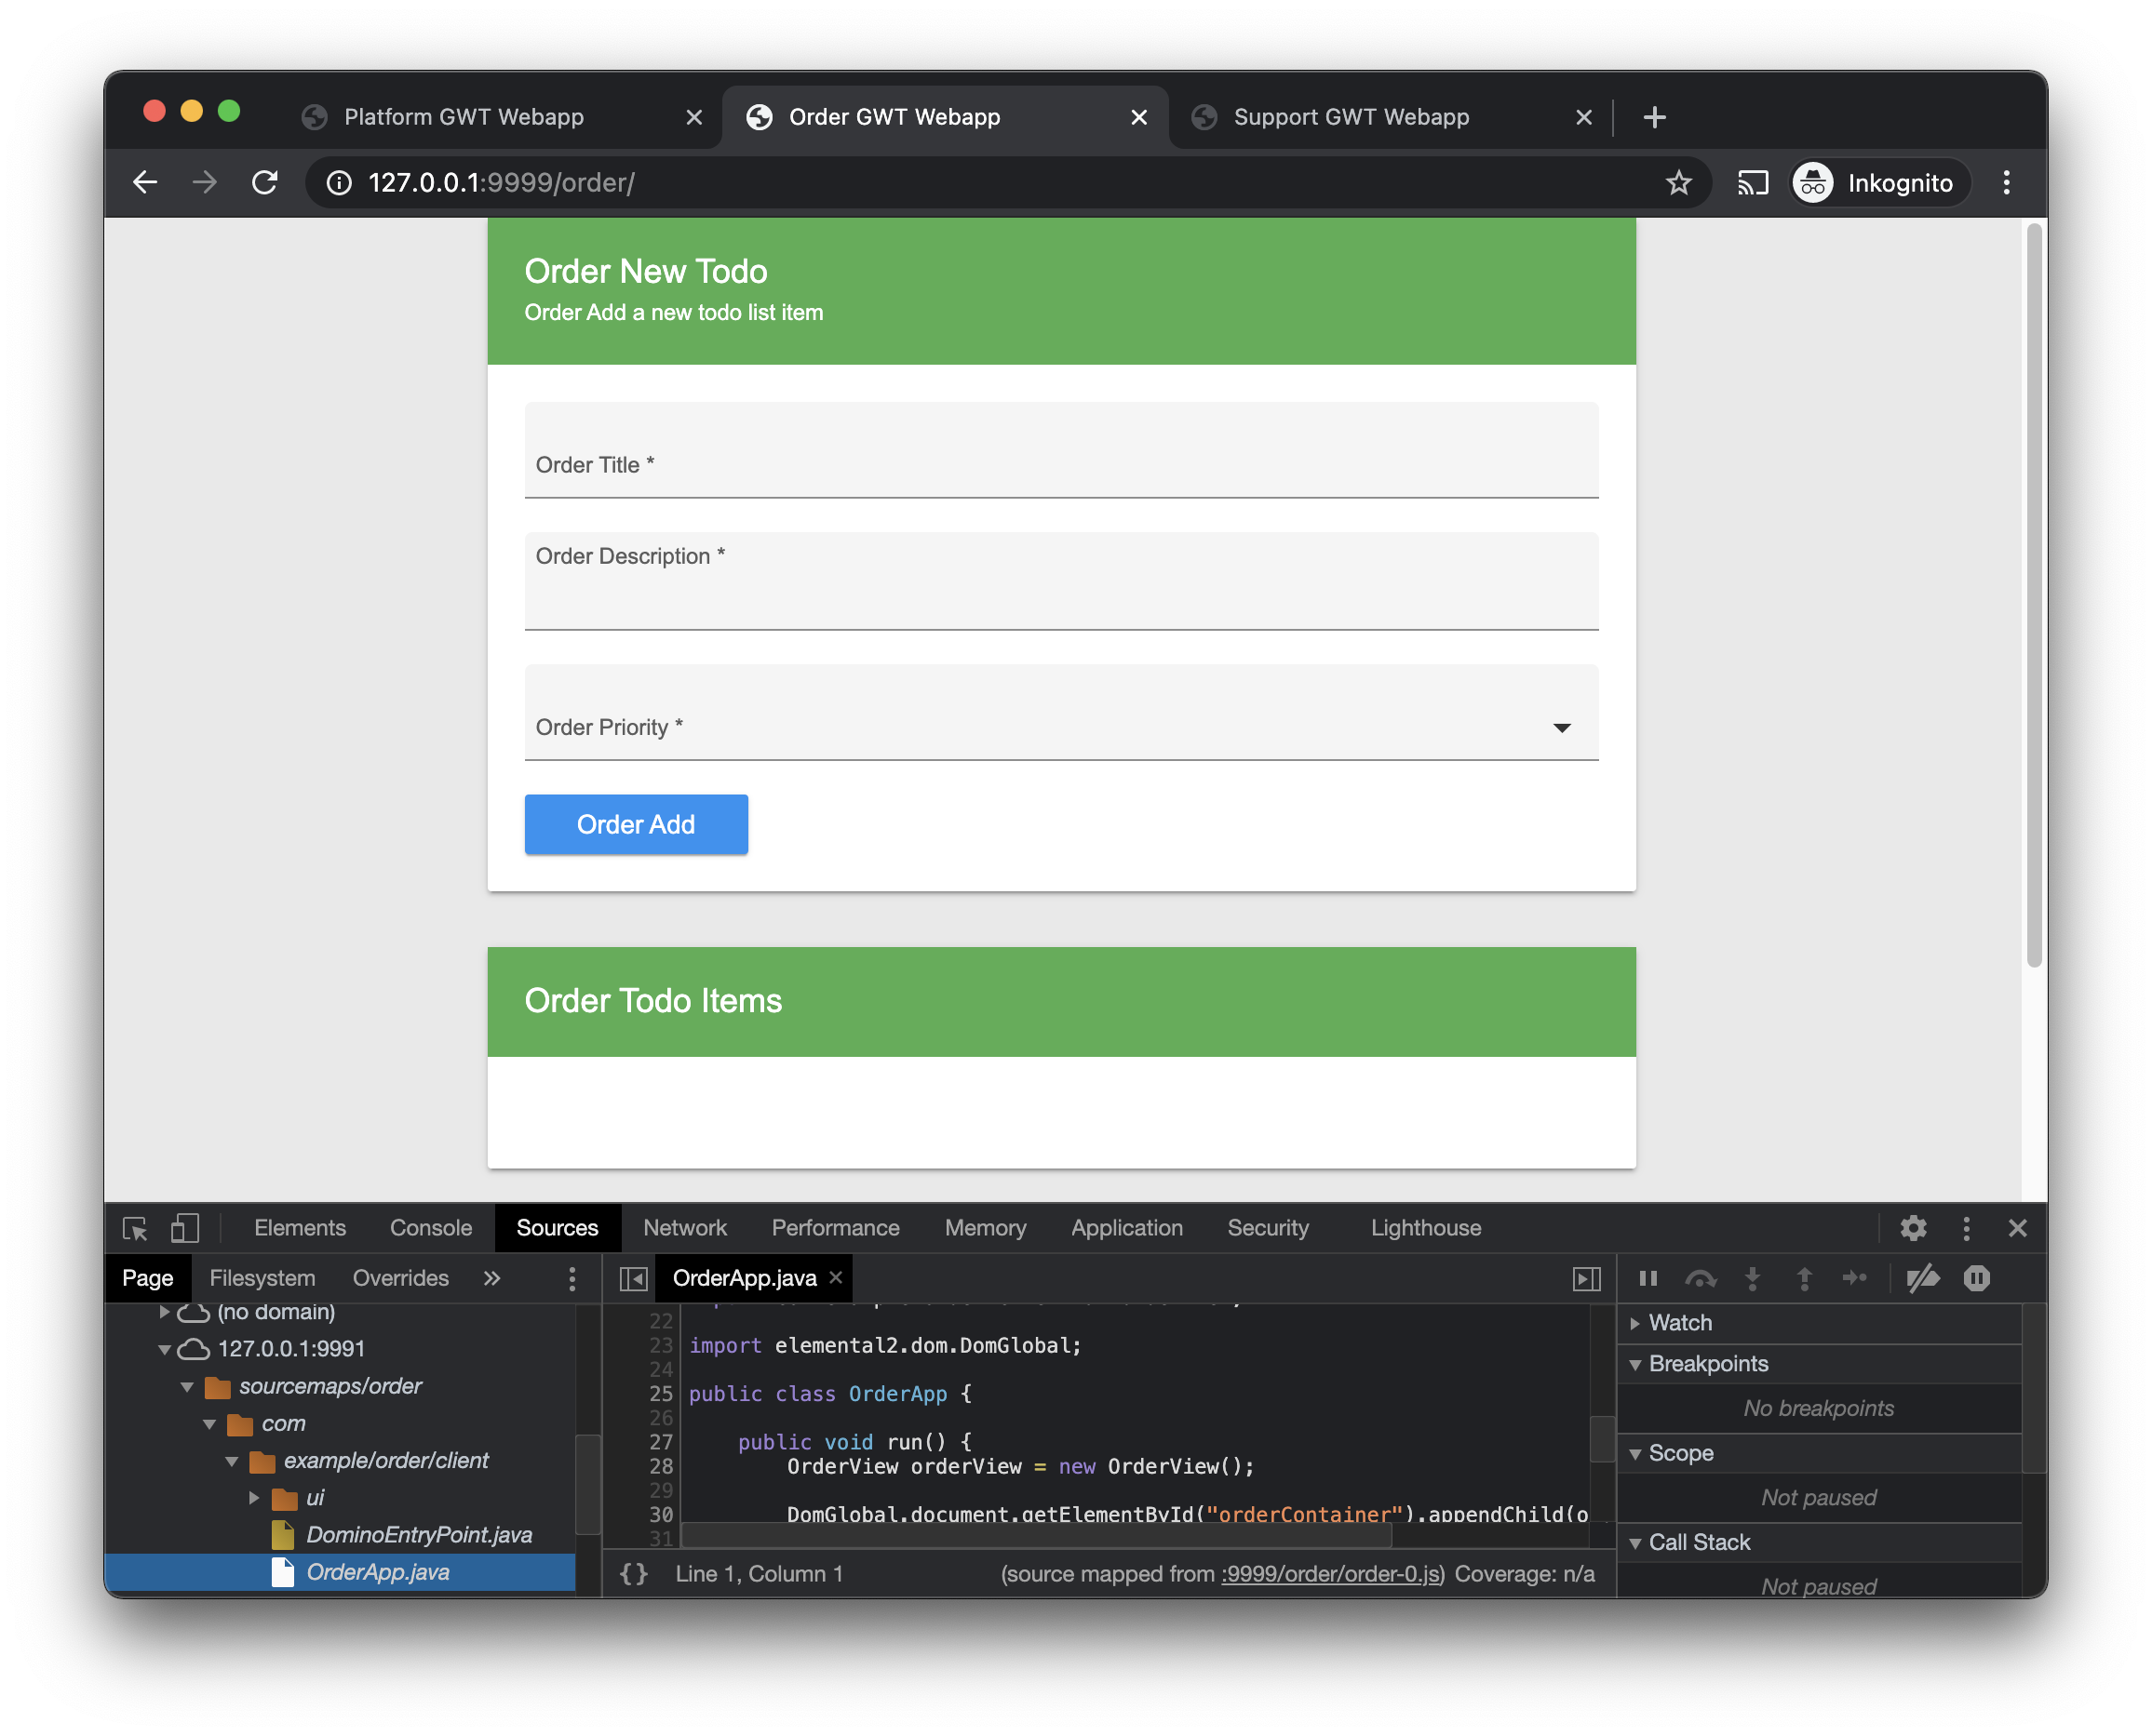Open DevTools customize three-dot menu
2152x1736 pixels.
point(1966,1228)
